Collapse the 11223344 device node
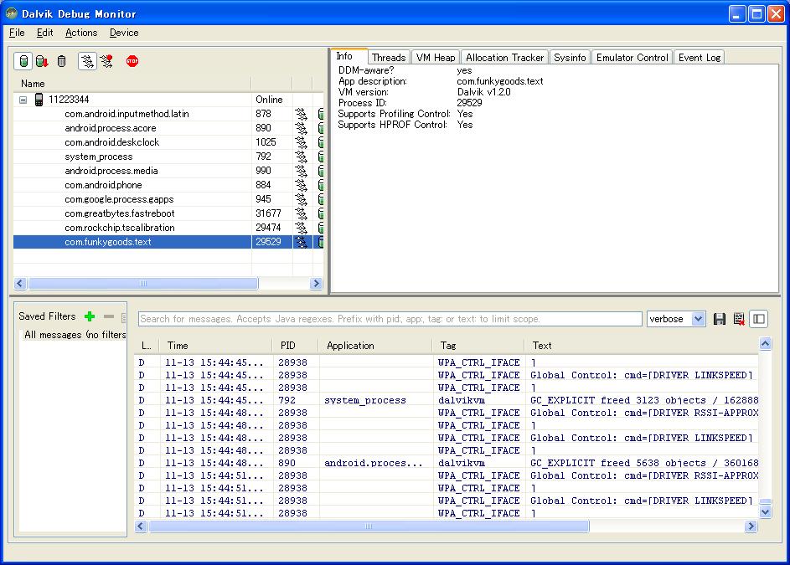790x565 pixels. point(23,100)
